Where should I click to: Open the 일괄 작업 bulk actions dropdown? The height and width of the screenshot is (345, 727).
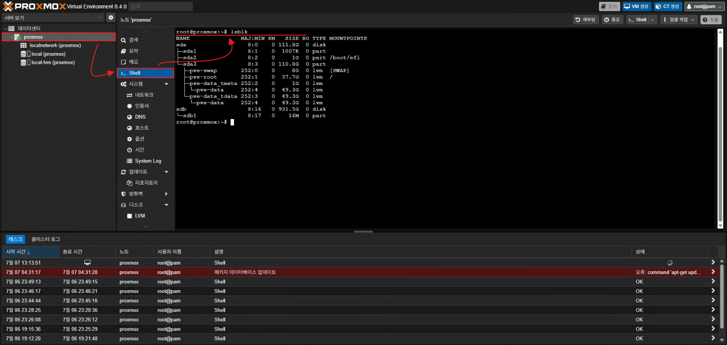pyautogui.click(x=679, y=20)
